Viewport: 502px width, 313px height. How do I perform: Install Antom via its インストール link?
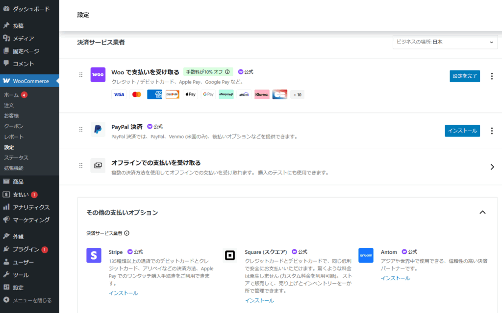click(x=396, y=278)
